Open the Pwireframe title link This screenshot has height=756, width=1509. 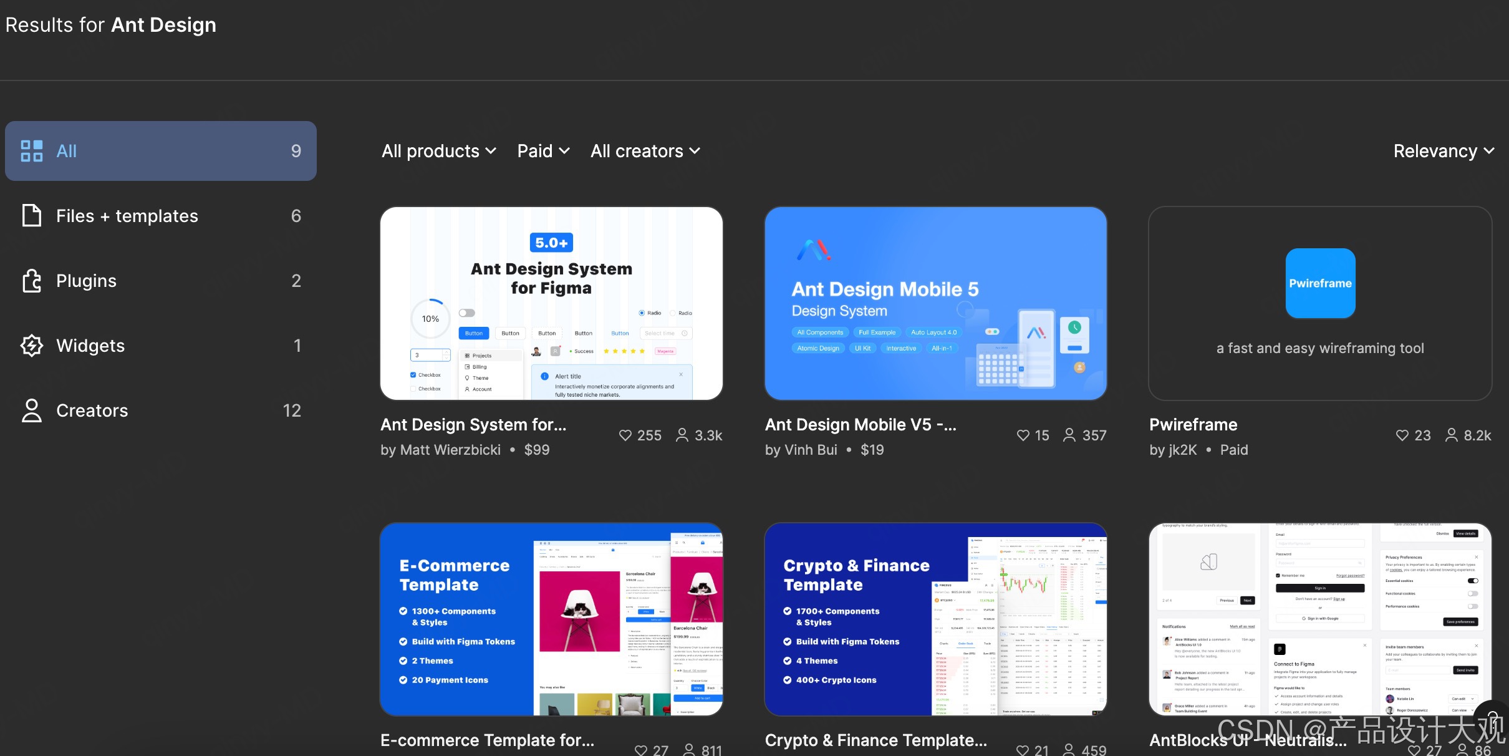pyautogui.click(x=1193, y=425)
